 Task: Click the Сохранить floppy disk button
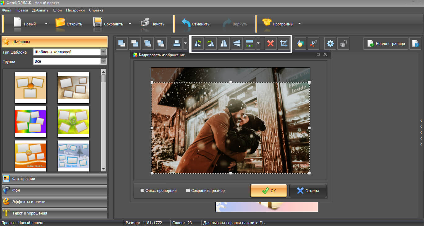coord(108,24)
